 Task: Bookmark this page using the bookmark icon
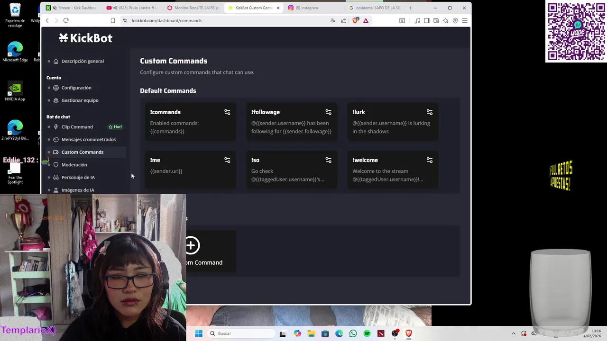112,20
